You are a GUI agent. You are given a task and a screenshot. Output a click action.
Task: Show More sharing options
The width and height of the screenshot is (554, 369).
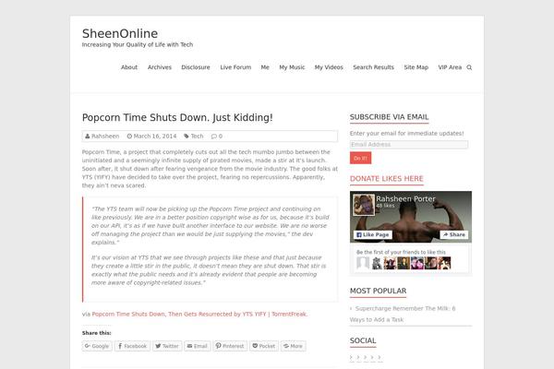(x=293, y=346)
